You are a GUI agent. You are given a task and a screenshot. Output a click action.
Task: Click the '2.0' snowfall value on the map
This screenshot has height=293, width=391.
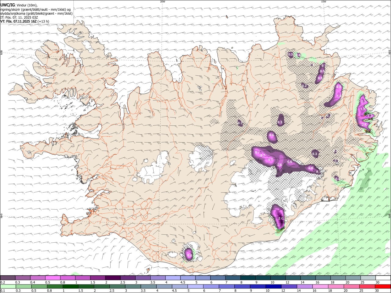pos(281,219)
